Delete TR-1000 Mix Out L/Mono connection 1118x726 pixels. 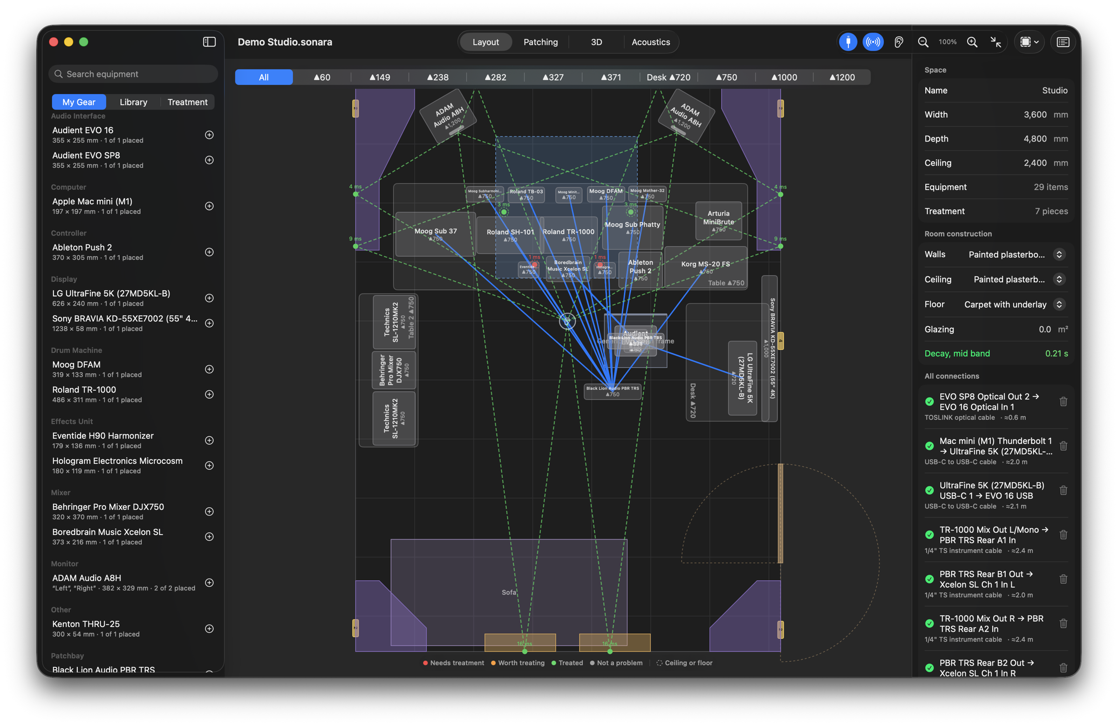coord(1063,535)
